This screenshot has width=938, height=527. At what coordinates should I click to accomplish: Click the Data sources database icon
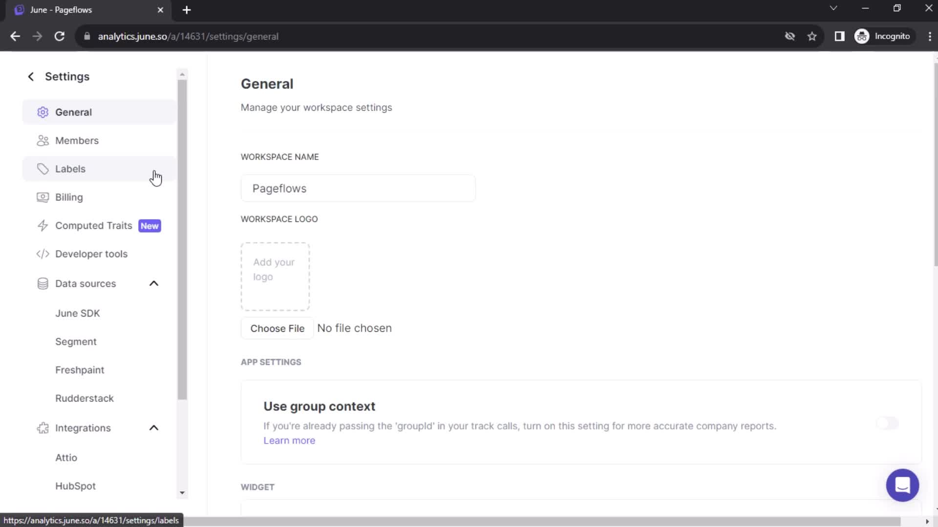[42, 283]
